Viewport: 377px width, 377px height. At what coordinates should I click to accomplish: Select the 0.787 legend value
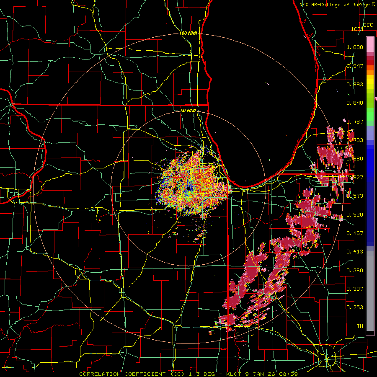[355, 121]
